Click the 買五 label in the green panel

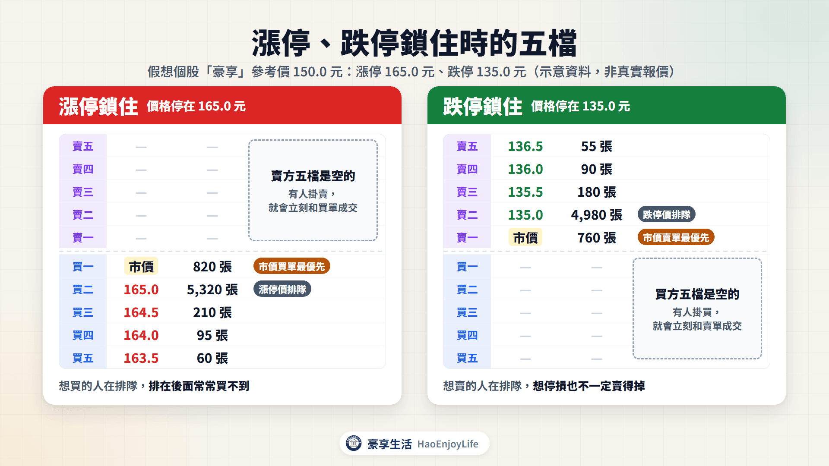coord(467,358)
